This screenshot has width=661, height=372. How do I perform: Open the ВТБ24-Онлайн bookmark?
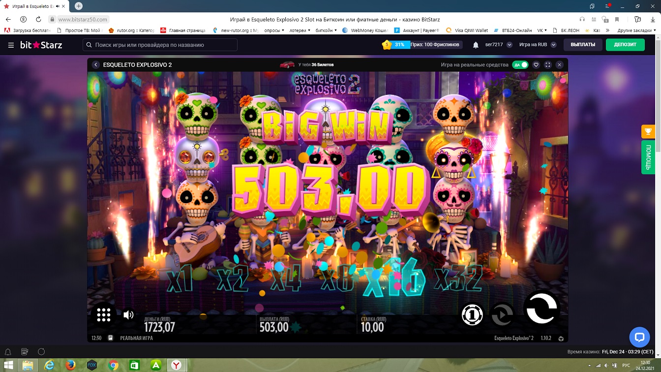[x=512, y=31]
